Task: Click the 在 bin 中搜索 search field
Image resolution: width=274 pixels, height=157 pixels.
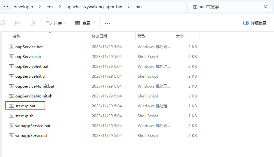Action: pos(226,7)
